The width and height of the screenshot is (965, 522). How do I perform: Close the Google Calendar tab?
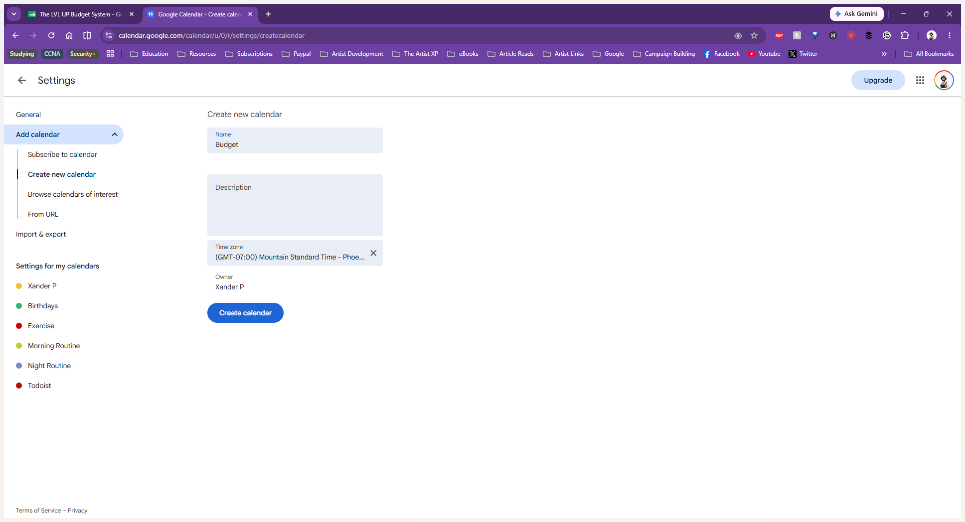[250, 14]
